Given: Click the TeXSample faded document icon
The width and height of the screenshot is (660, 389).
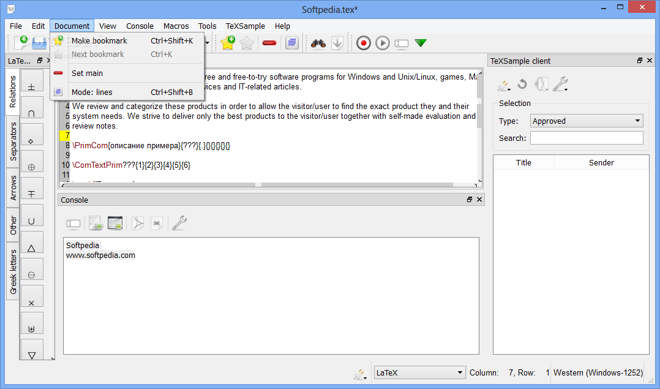Looking at the screenshot, I should pyautogui.click(x=541, y=84).
